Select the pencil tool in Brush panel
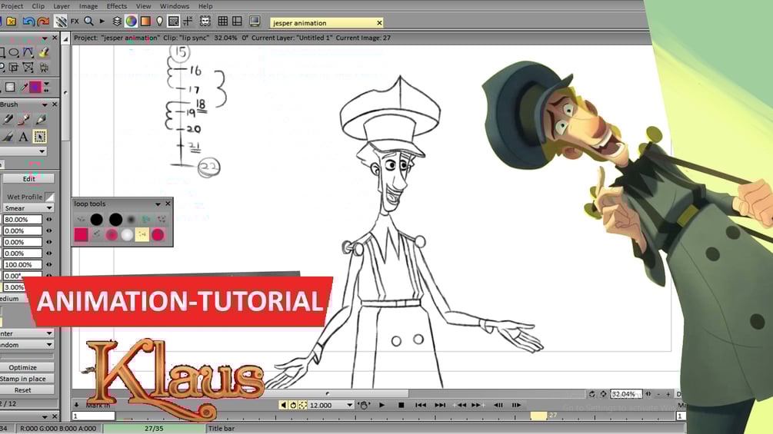The height and width of the screenshot is (434, 773). 42,119
